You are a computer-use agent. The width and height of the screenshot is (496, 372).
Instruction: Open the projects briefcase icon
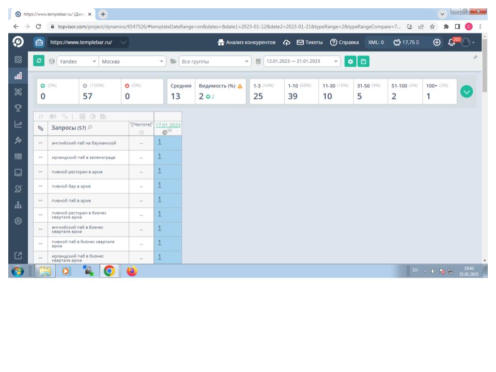pyautogui.click(x=39, y=42)
